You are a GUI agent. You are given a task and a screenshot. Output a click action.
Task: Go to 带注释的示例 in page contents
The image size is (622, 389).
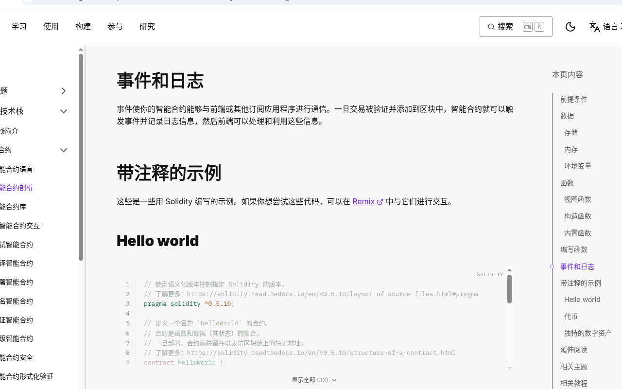click(x=581, y=283)
